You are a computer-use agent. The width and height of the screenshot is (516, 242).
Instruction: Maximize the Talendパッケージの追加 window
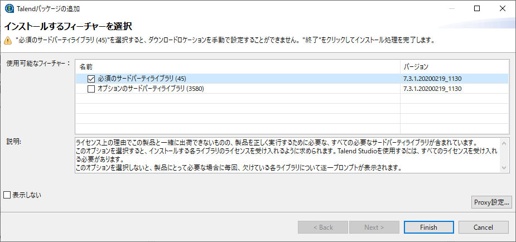point(477,9)
